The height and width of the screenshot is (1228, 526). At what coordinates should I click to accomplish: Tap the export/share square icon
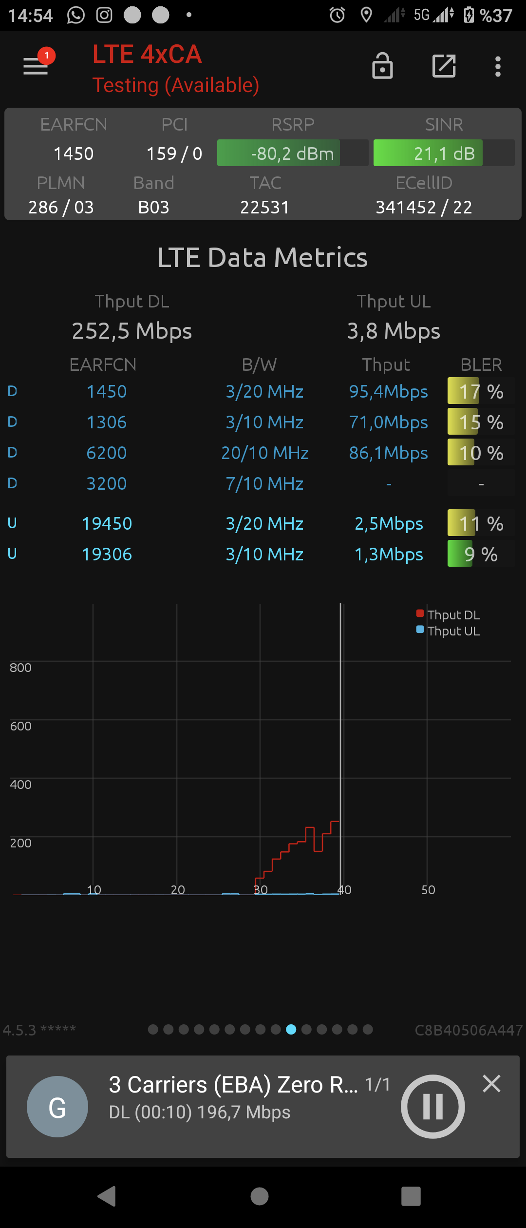(444, 66)
